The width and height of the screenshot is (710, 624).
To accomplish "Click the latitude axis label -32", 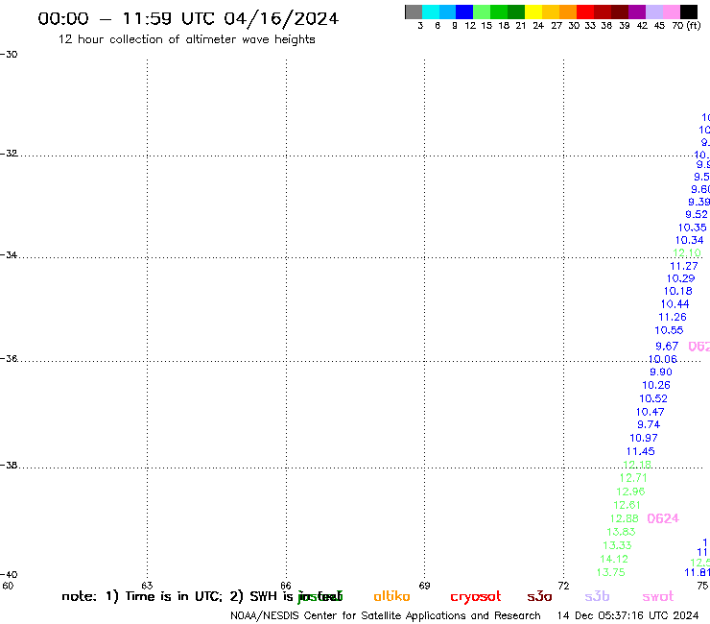I will [9, 154].
